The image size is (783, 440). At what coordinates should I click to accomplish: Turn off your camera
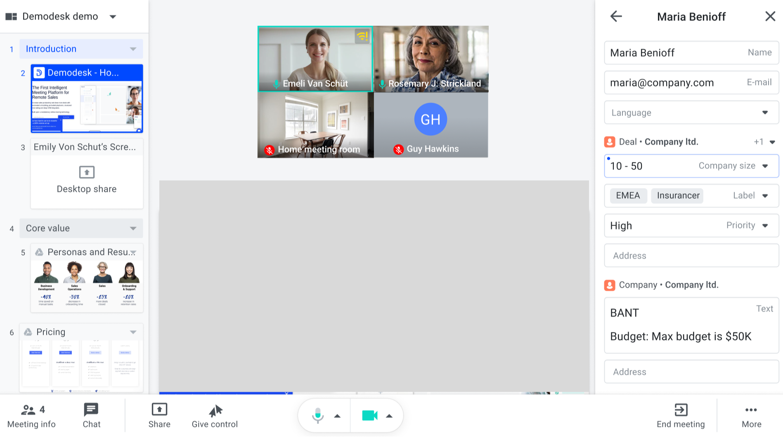point(370,416)
